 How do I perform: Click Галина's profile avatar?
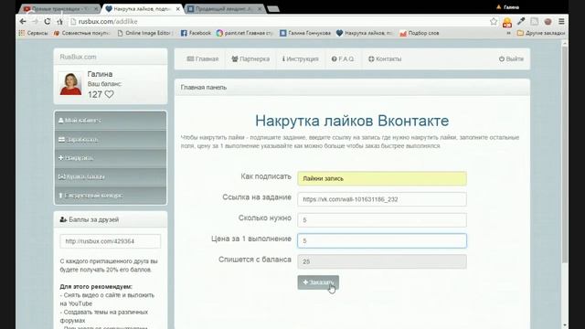click(70, 84)
